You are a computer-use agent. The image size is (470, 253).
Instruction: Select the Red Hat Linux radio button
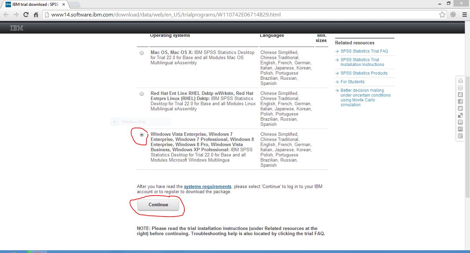pos(142,94)
